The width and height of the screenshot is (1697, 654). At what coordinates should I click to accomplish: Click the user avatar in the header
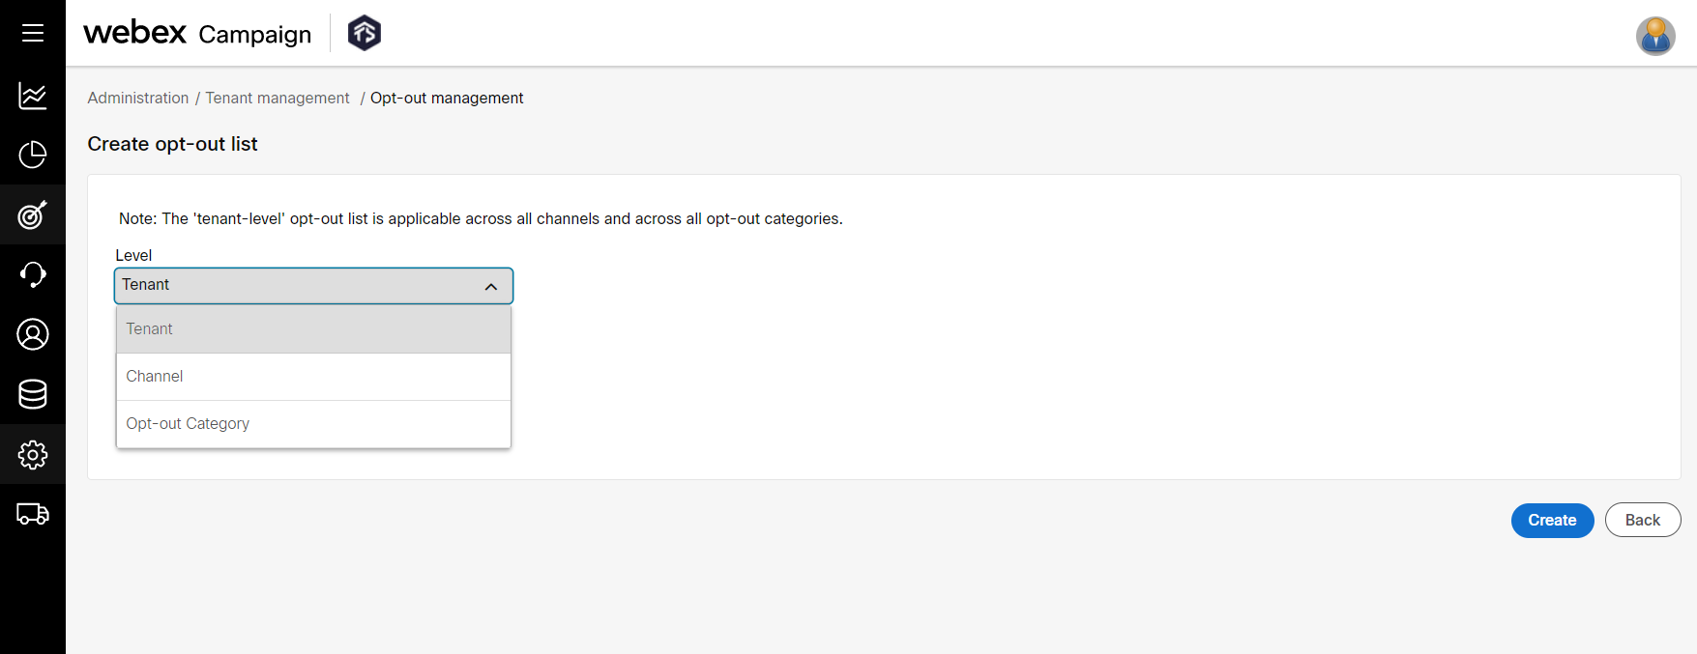[x=1654, y=36]
